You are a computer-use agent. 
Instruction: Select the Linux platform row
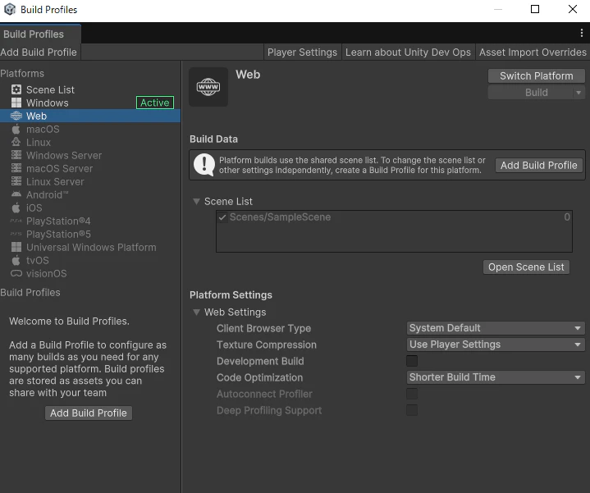(x=90, y=142)
